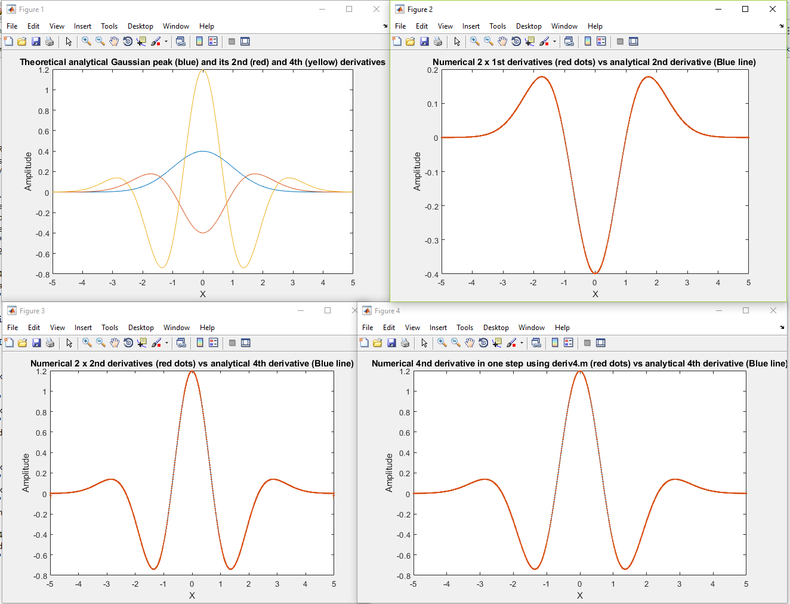
Task: Show Plot Tools and dock in Figure 2
Action: (x=634, y=41)
